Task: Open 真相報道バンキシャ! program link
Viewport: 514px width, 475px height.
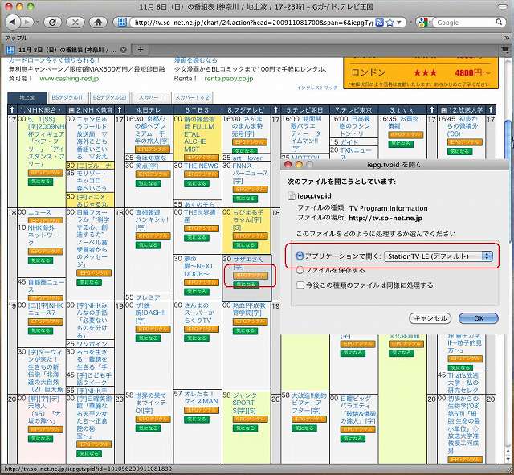Action: (152, 219)
